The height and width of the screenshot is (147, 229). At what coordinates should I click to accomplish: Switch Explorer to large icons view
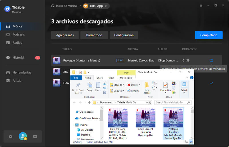coord(191,142)
